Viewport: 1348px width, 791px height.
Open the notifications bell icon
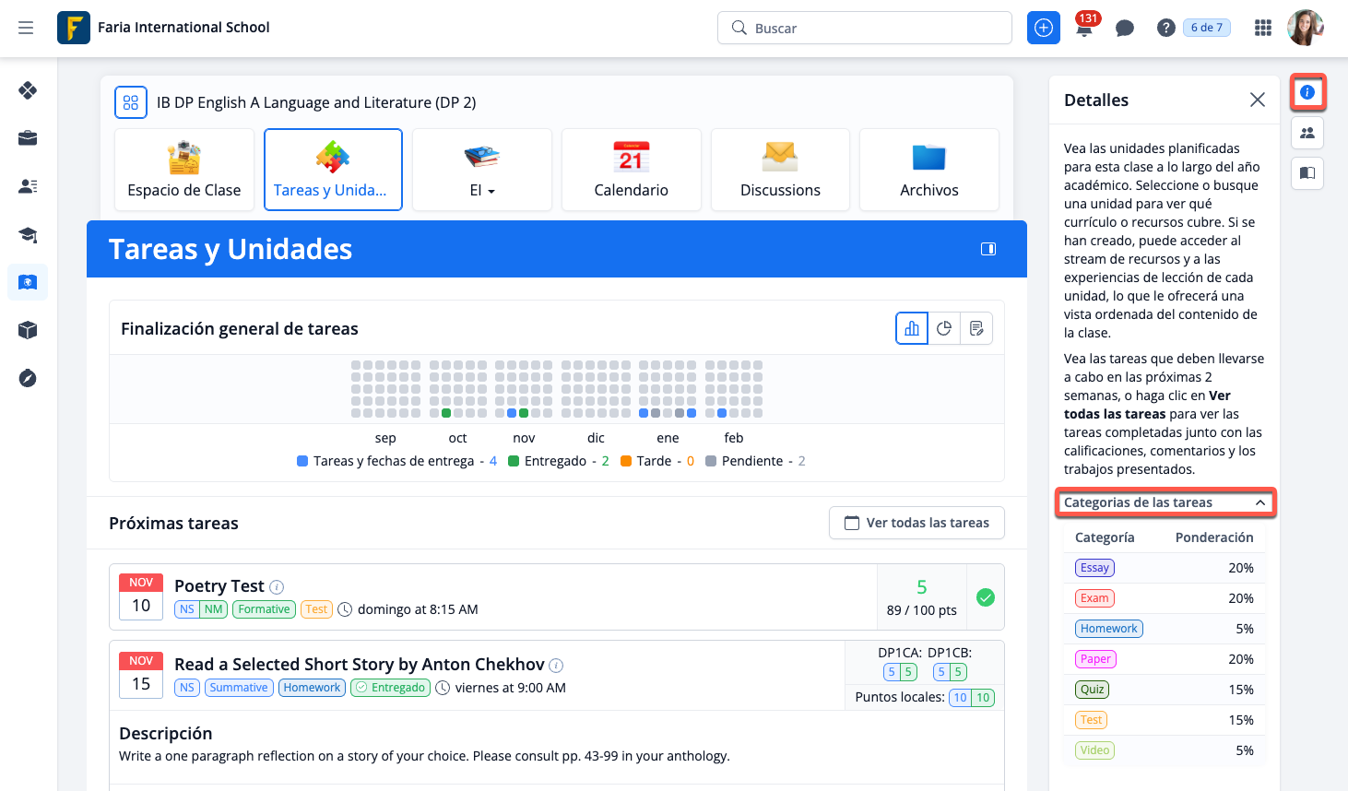[1084, 29]
